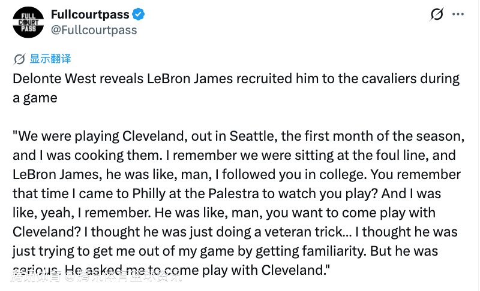The height and width of the screenshot is (291, 480).
Task: Click the Fullcourtpass display name
Action: tap(90, 14)
